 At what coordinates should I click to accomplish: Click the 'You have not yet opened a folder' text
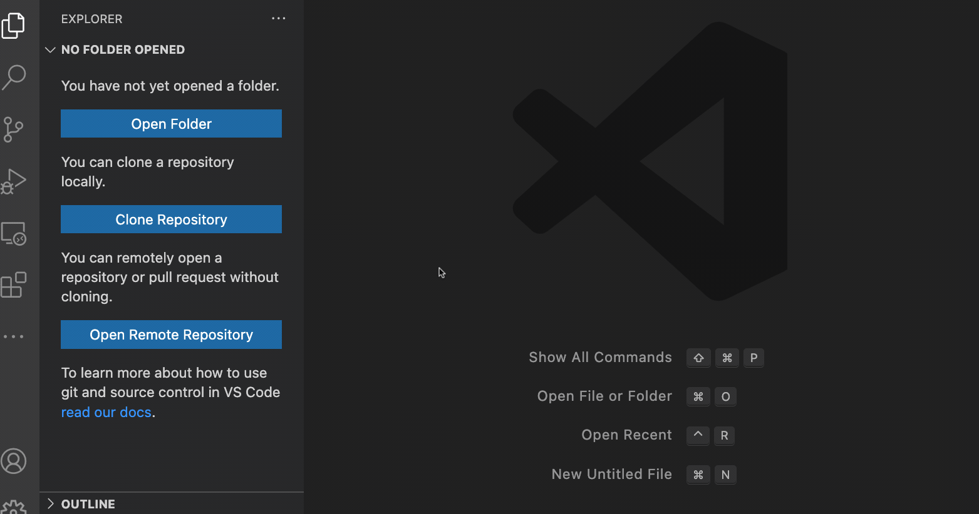[170, 86]
